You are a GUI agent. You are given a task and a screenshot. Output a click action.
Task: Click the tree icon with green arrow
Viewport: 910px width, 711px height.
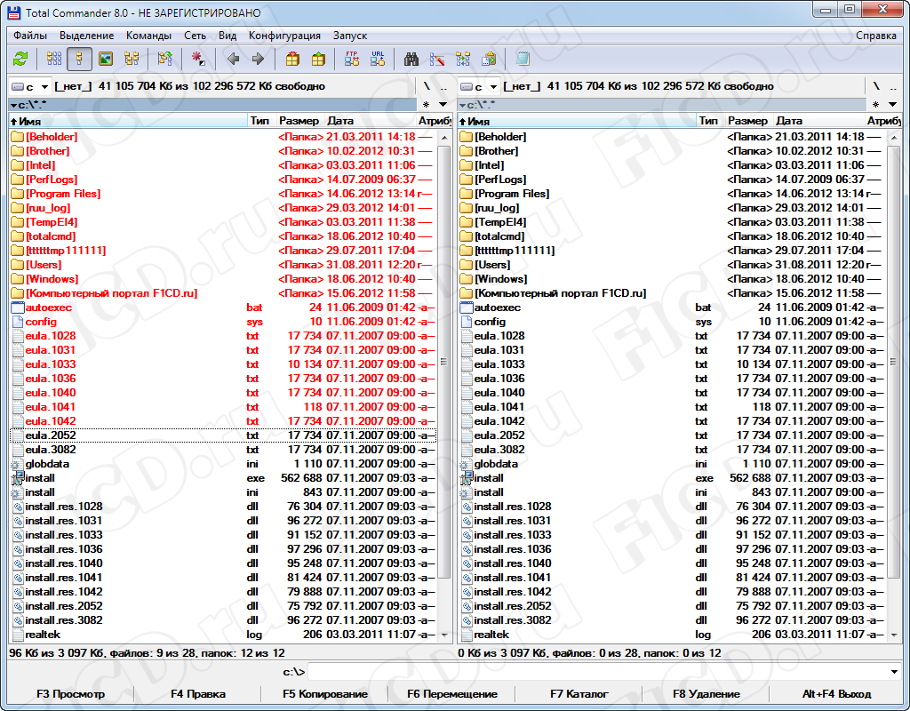[x=165, y=59]
